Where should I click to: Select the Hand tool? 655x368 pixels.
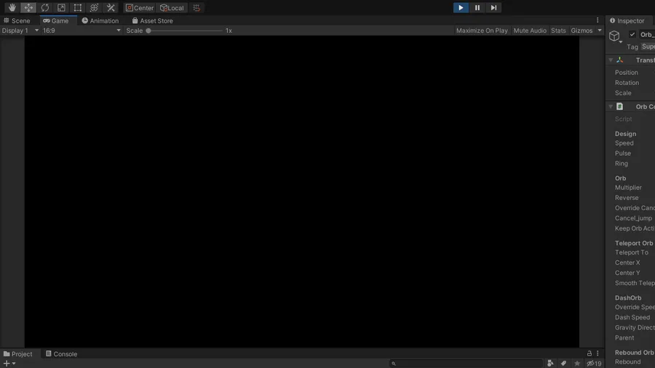[12, 7]
